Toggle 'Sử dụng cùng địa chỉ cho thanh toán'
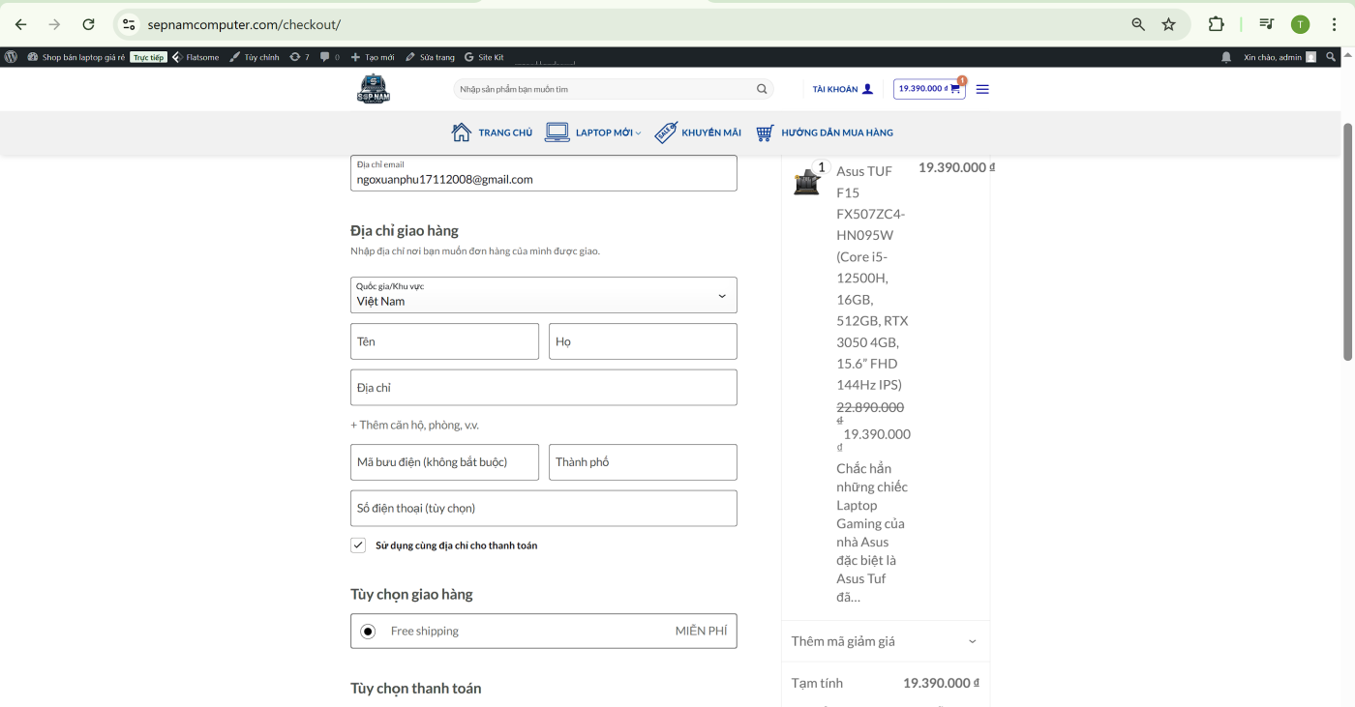Image resolution: width=1355 pixels, height=707 pixels. tap(358, 545)
